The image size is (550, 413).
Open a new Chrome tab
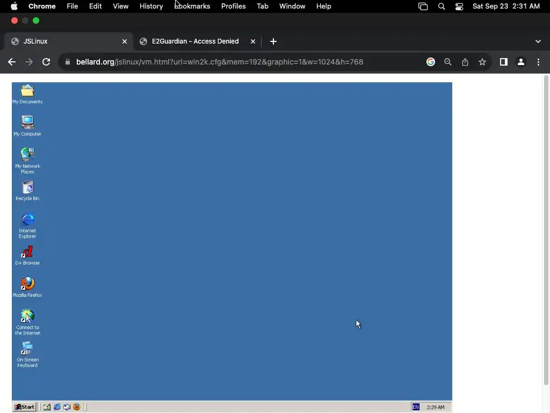point(273,41)
